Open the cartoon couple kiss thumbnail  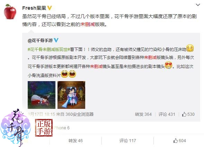(71, 95)
